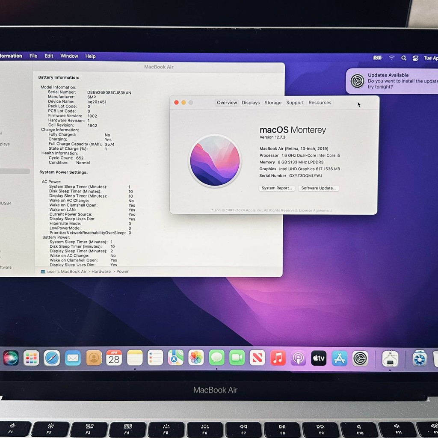Click the Firmware Version value 1002
This screenshot has width=438, height=438.
[92, 116]
